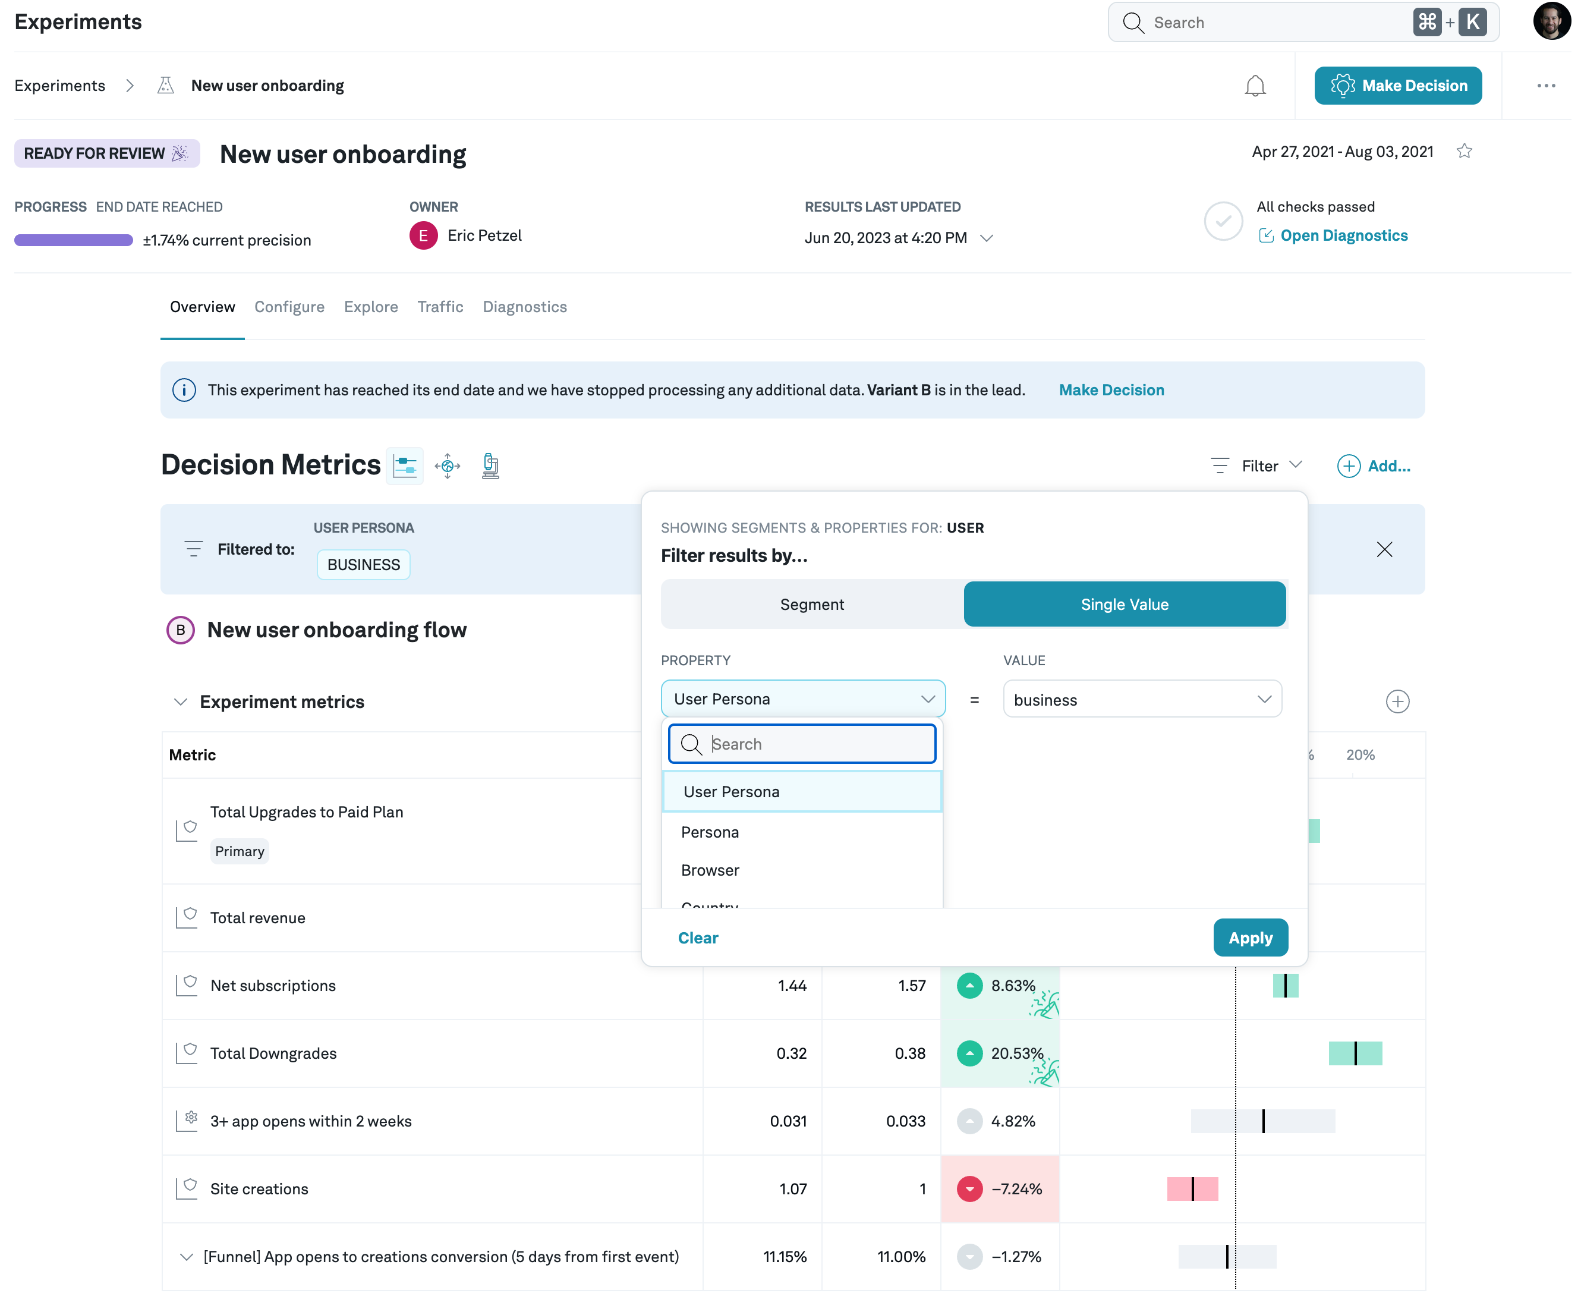The height and width of the screenshot is (1315, 1581).
Task: Expand the results last updated date dropdown
Action: click(x=986, y=238)
